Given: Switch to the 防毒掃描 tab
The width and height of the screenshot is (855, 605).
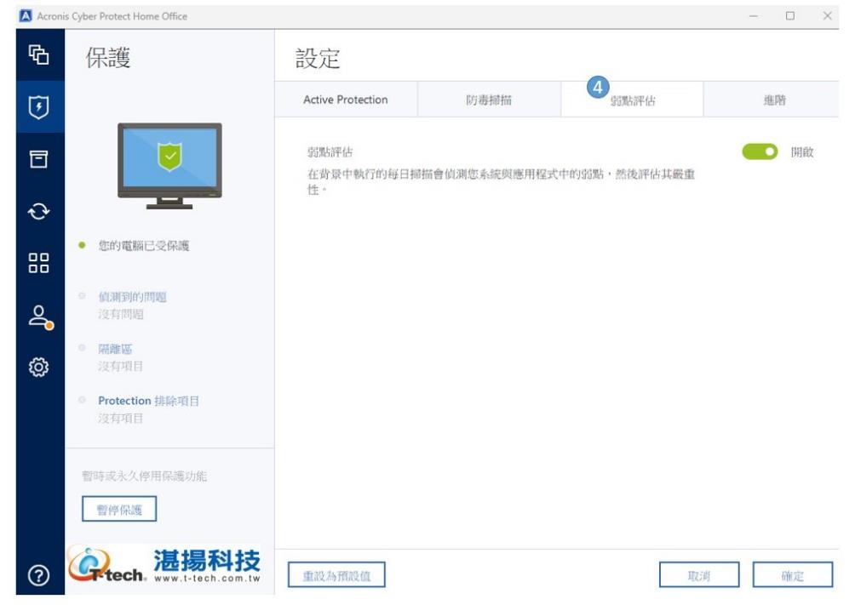Looking at the screenshot, I should 489,100.
